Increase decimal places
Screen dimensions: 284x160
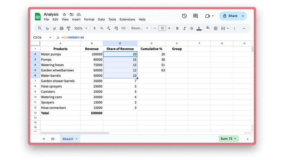pos(116,28)
